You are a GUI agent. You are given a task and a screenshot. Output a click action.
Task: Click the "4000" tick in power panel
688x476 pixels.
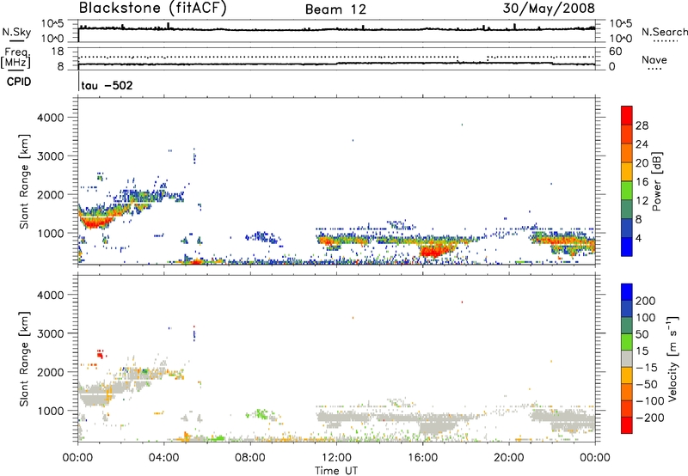[51, 118]
